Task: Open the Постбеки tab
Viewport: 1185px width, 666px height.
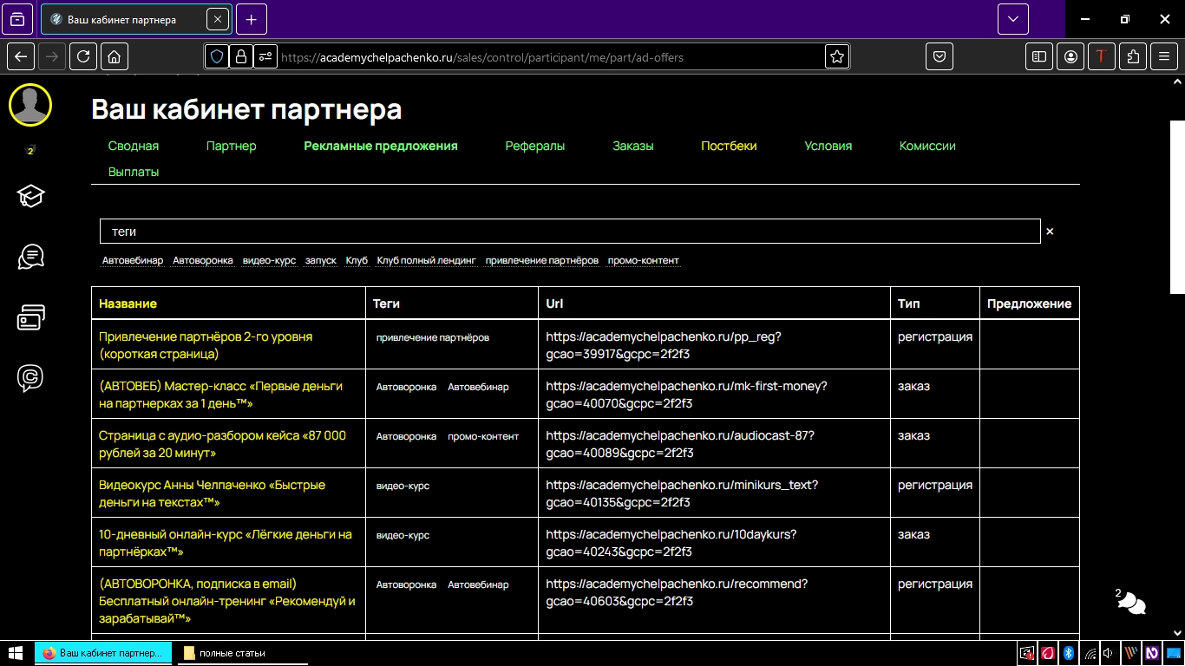Action: 730,146
